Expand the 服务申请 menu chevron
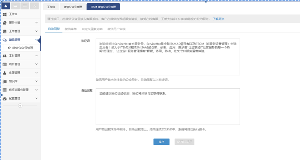 coord(36,23)
